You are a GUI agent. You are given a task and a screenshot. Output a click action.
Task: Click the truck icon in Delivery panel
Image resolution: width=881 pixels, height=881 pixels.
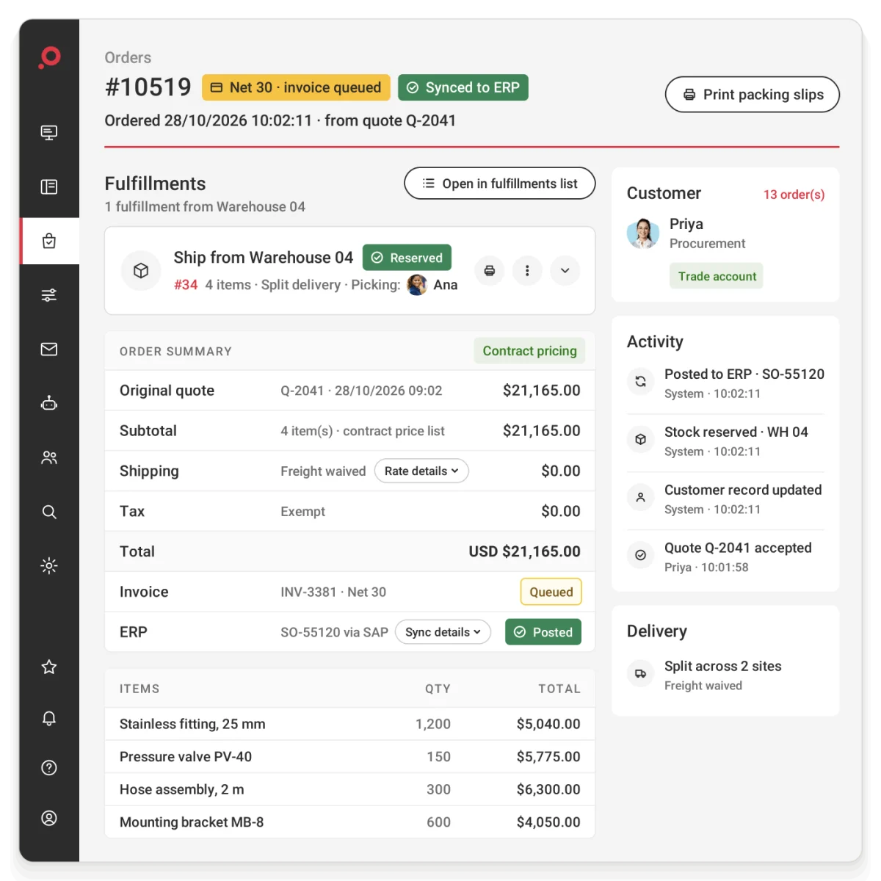click(x=641, y=673)
